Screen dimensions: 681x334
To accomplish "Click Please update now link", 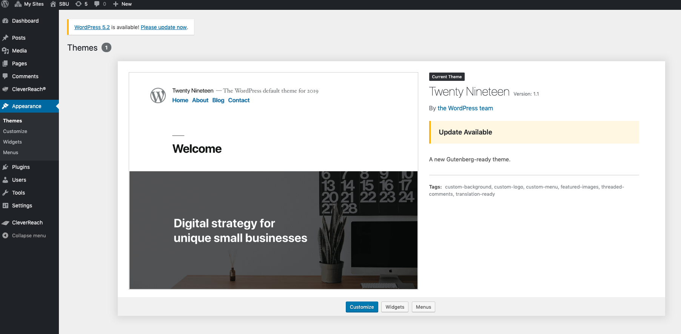I will pos(164,27).
